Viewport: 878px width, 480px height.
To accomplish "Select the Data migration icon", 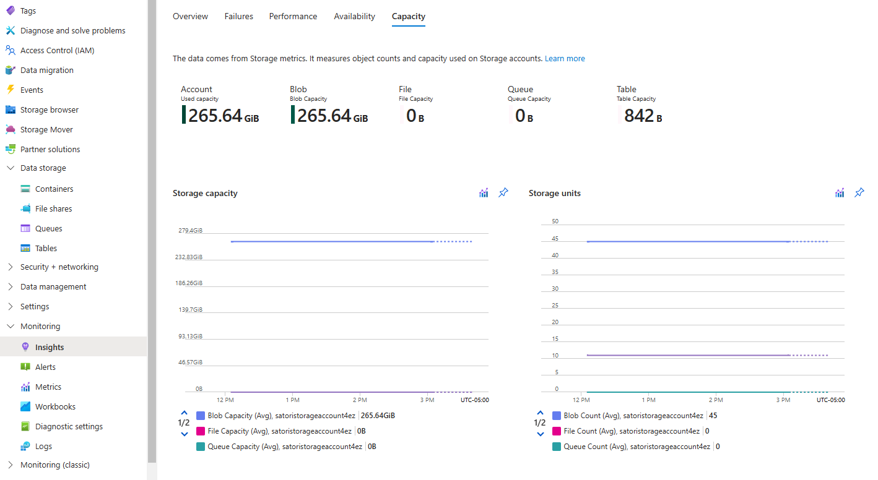I will coord(11,70).
